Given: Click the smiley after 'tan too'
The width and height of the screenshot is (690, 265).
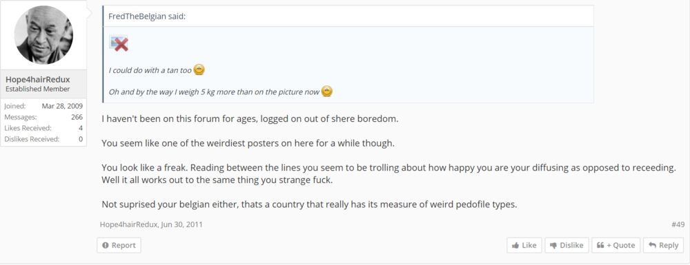Looking at the screenshot, I should pos(199,70).
